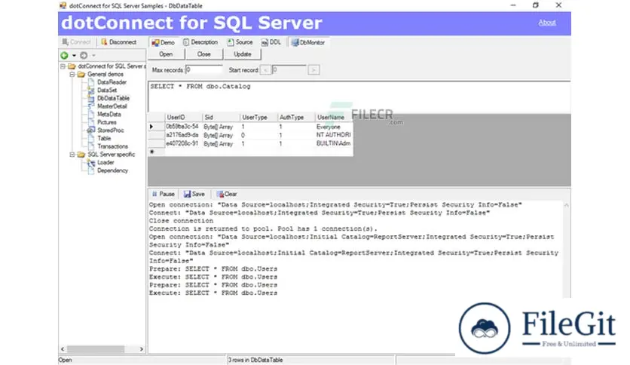This screenshot has width=630, height=365.
Task: Collapse the General demos folder
Action: (x=72, y=74)
